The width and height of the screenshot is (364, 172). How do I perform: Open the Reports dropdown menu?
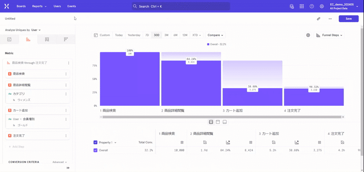tap(39, 6)
